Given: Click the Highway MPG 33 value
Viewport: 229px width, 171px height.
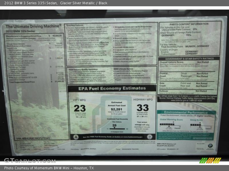Looking at the screenshot, I should 143,107.
